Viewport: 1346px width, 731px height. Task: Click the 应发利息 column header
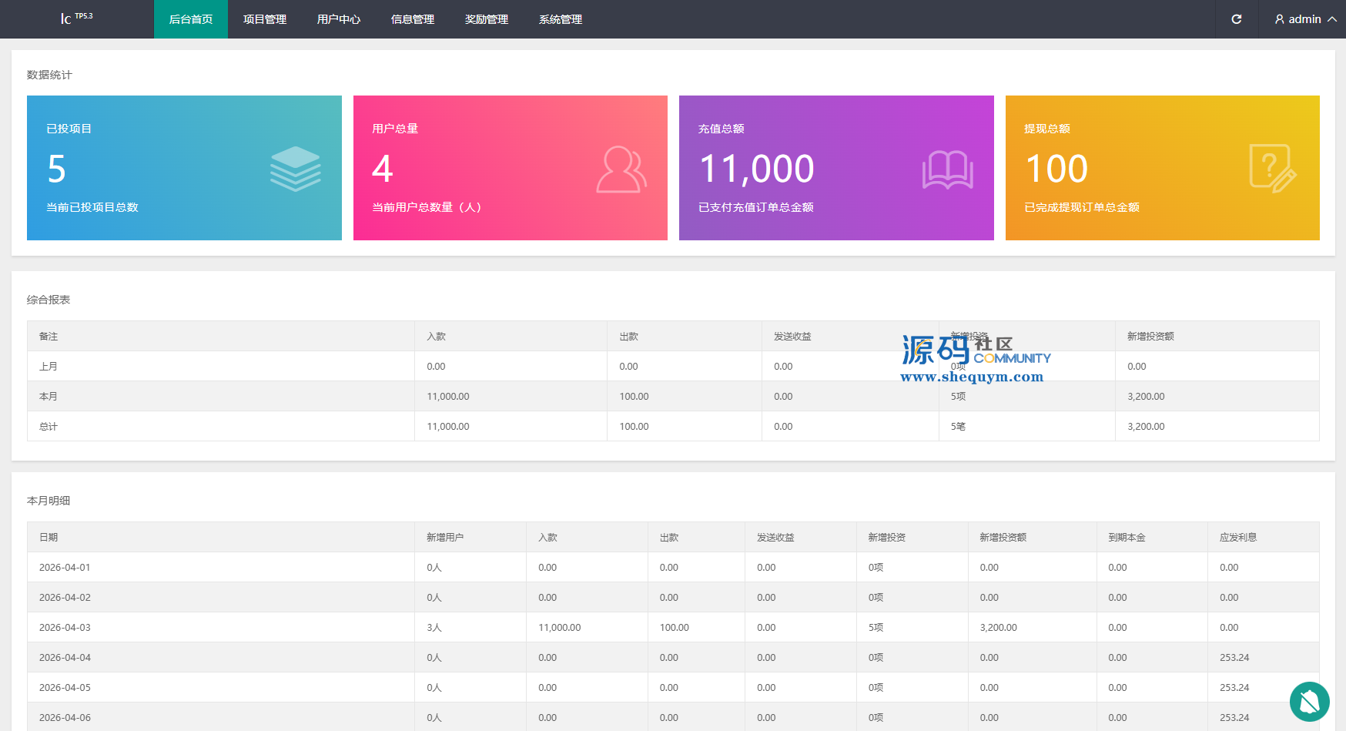tap(1238, 538)
